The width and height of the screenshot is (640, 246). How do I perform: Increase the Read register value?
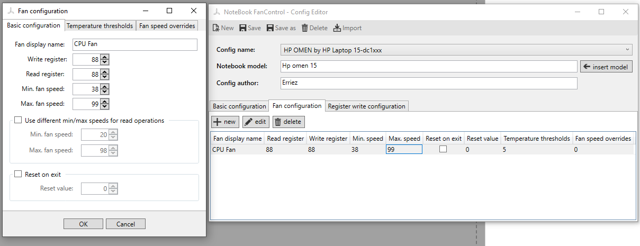105,71
